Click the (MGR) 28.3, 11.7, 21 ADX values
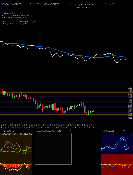Image resolution: width=133 pixels, height=175 pixels. [28, 22]
